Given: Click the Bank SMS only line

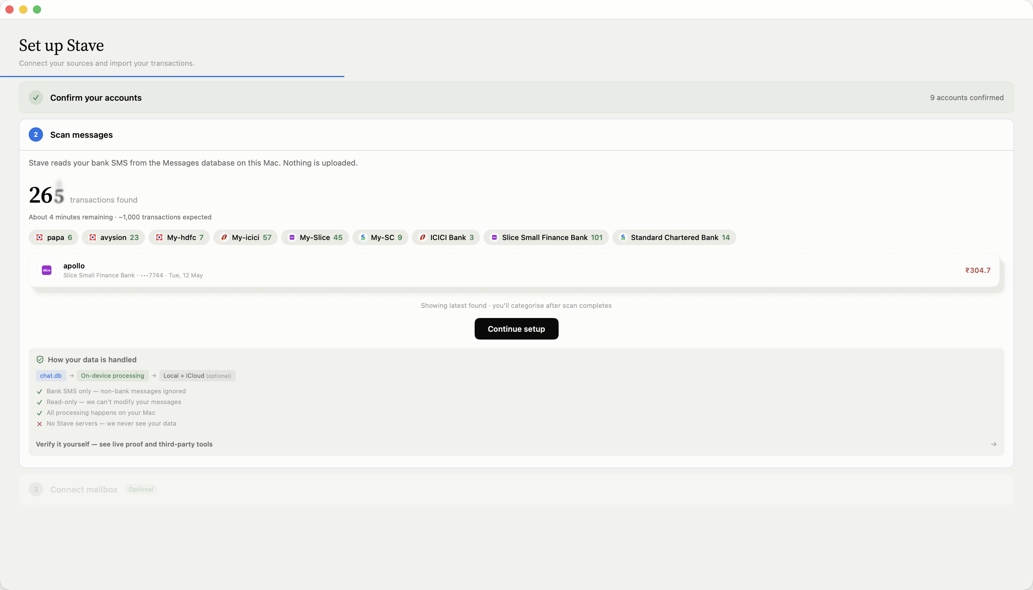Looking at the screenshot, I should [x=116, y=391].
